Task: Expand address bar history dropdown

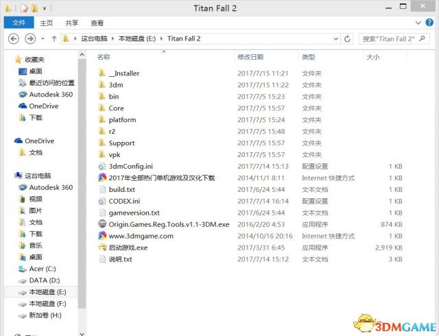Action: point(335,39)
